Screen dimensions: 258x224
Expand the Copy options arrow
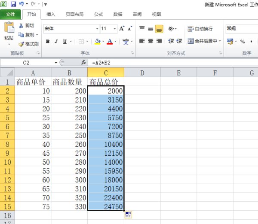(37, 35)
